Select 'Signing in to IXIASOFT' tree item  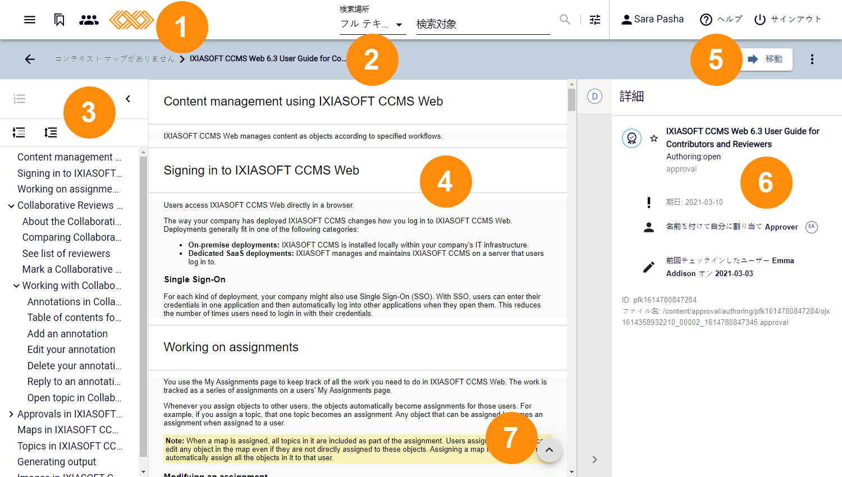pos(70,173)
